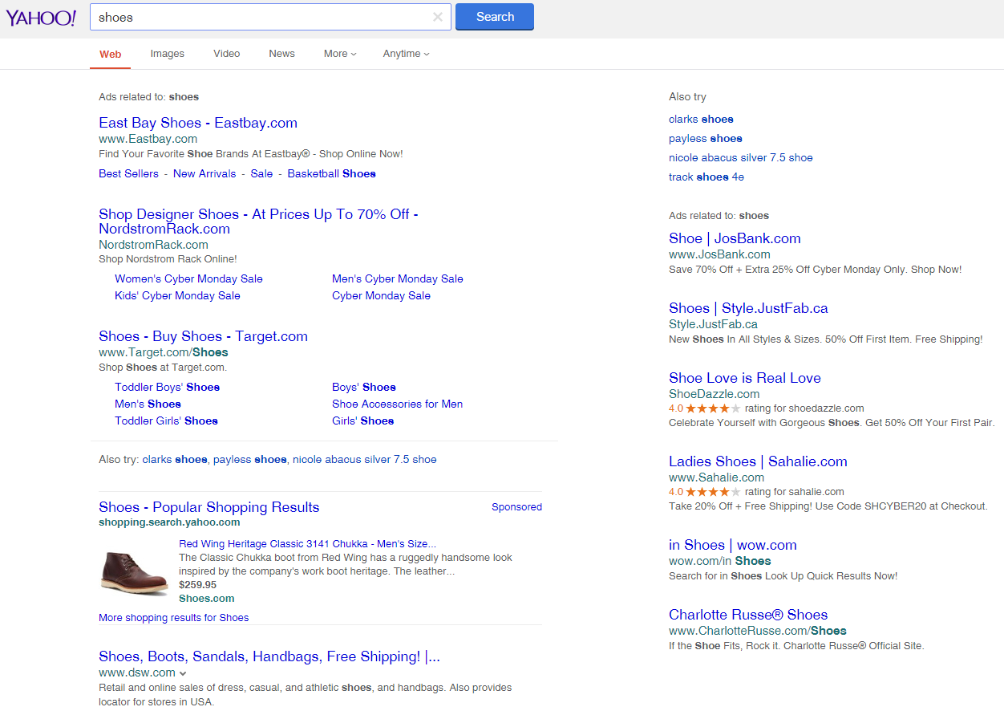The width and height of the screenshot is (1004, 711).
Task: Switch to the Images tab
Action: click(x=167, y=54)
